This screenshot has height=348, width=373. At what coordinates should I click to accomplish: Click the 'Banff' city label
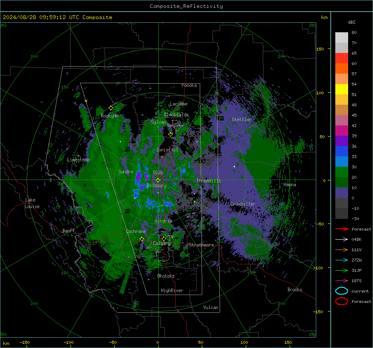tap(68, 231)
